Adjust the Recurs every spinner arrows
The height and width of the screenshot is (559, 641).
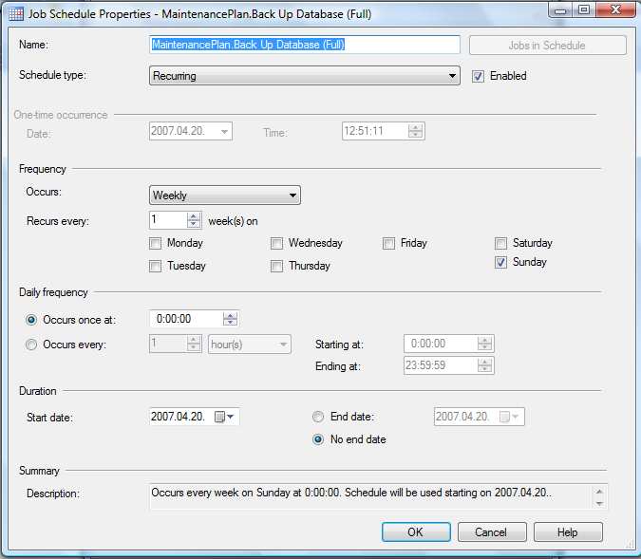194,220
